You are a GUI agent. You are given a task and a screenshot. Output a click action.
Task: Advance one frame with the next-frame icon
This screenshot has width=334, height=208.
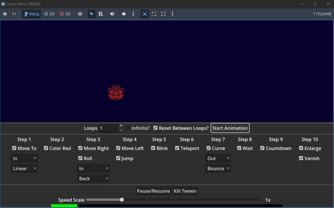point(14,14)
